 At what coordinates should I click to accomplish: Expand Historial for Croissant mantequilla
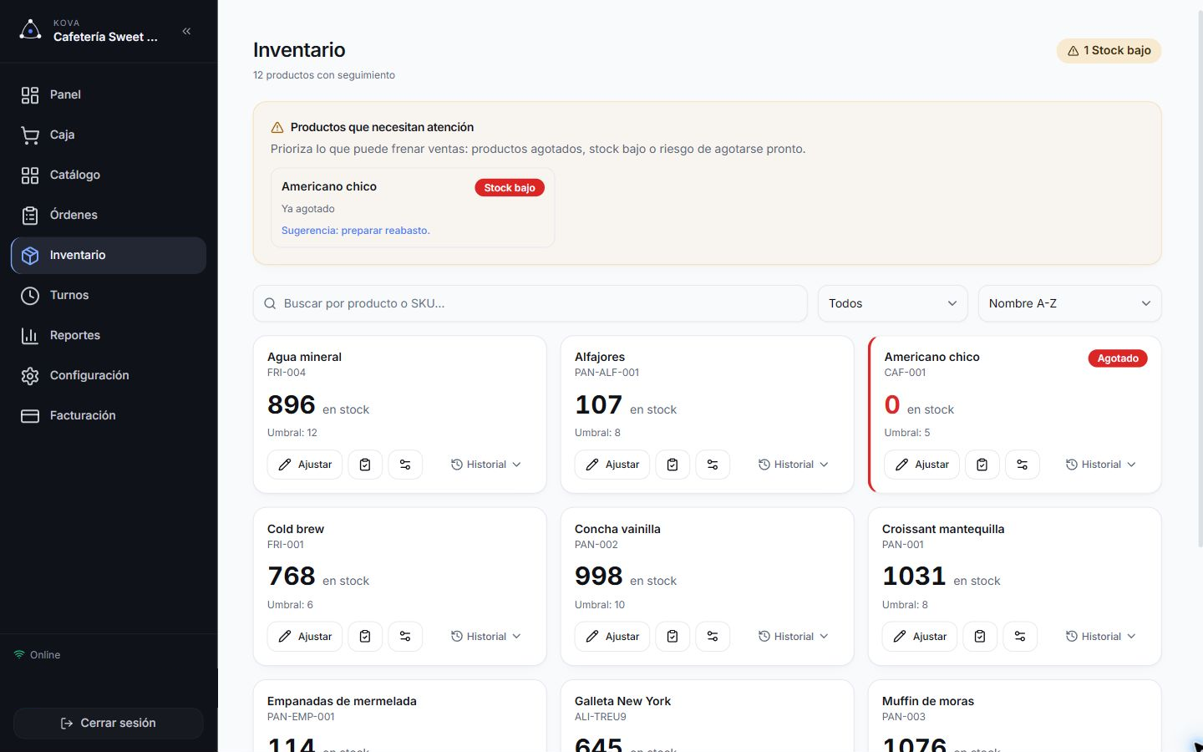pyautogui.click(x=1101, y=637)
